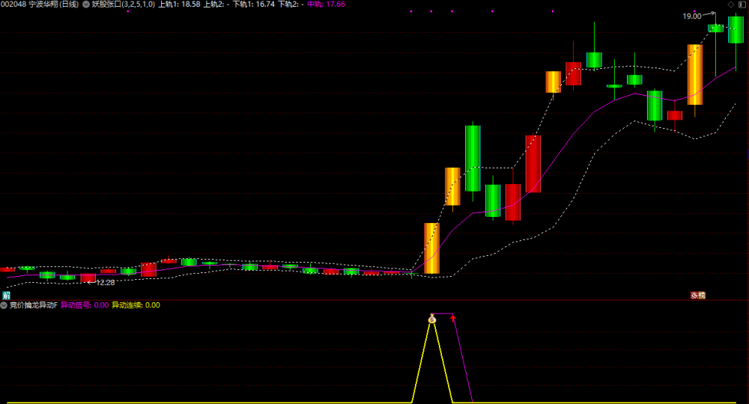Select the green candle with the 19.00 high
Viewport: 749px width, 404px height.
715,28
